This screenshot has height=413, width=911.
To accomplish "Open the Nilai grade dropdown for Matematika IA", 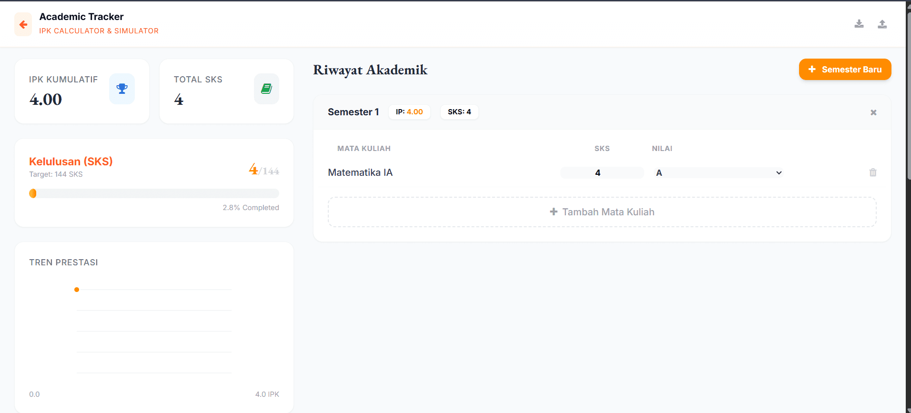I will [x=719, y=173].
